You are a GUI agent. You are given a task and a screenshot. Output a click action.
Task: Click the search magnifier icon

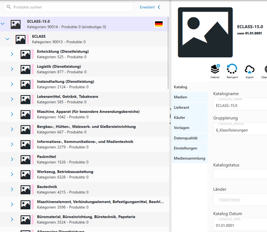pyautogui.click(x=9, y=7)
